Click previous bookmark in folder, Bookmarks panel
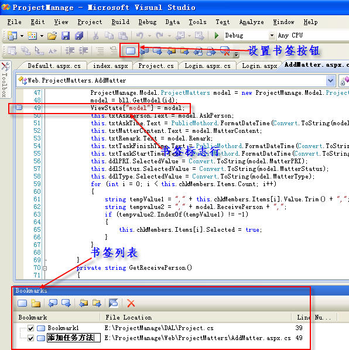The height and width of the screenshot is (350, 349). pos(84,303)
